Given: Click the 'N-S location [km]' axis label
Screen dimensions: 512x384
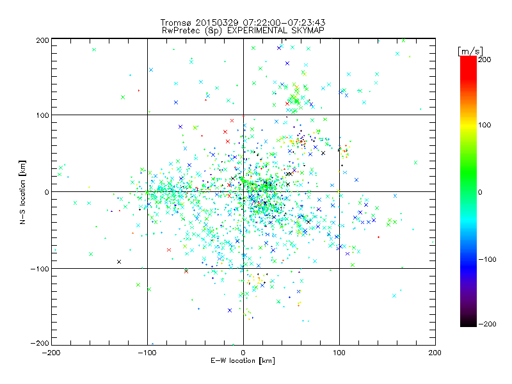Looking at the screenshot, I should pos(22,193).
